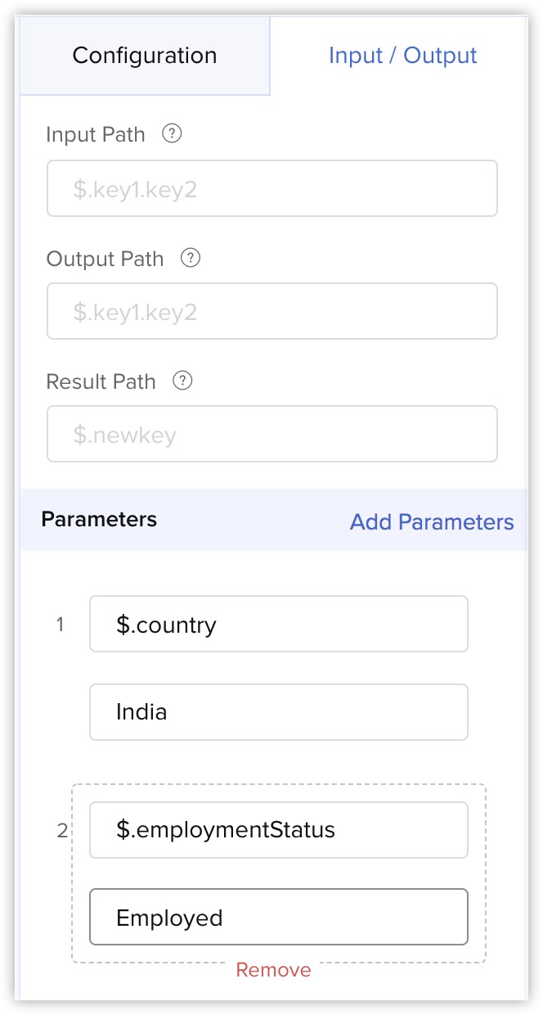
Task: Open the Output Path help icon
Action: click(x=191, y=259)
